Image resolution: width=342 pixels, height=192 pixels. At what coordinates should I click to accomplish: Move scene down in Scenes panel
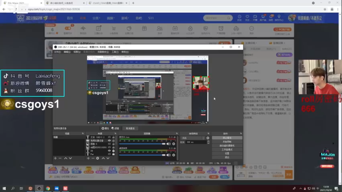70,158
